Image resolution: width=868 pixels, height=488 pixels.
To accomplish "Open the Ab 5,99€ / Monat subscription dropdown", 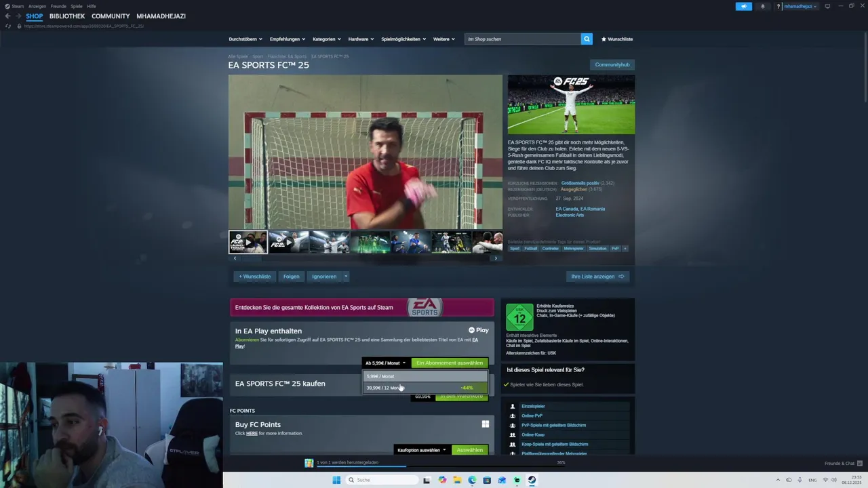I will coord(386,363).
